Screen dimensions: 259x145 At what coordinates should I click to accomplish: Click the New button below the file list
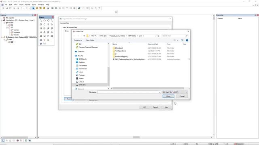68,99
